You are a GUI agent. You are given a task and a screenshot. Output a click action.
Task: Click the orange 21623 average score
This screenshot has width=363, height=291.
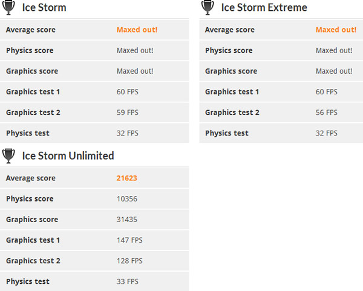(128, 178)
